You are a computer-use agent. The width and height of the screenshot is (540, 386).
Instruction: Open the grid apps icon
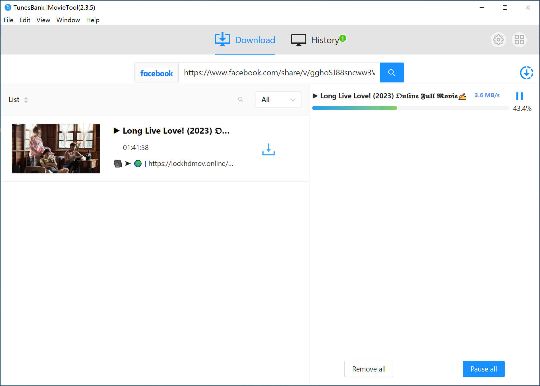(519, 40)
